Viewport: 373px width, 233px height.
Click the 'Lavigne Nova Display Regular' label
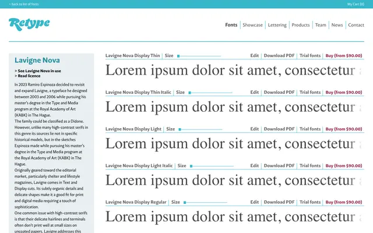tap(136, 202)
